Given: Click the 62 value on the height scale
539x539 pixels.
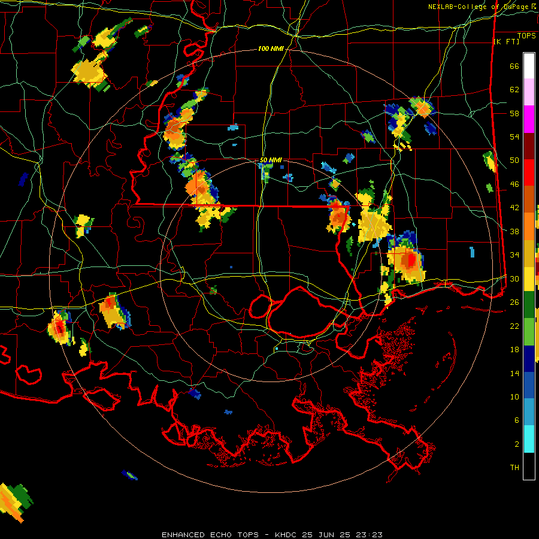Looking at the screenshot, I should coord(514,90).
